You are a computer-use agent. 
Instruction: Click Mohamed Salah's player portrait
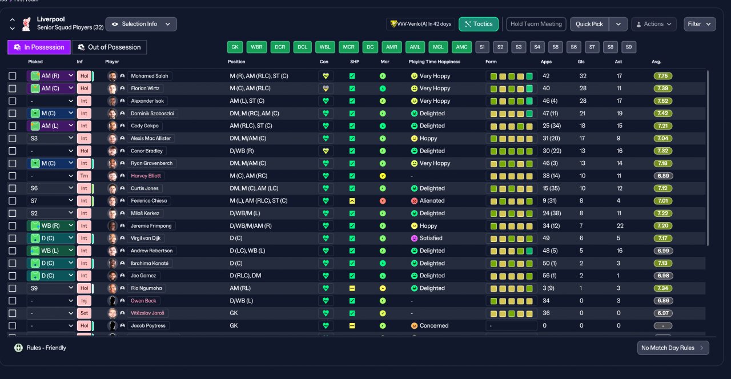tap(113, 76)
